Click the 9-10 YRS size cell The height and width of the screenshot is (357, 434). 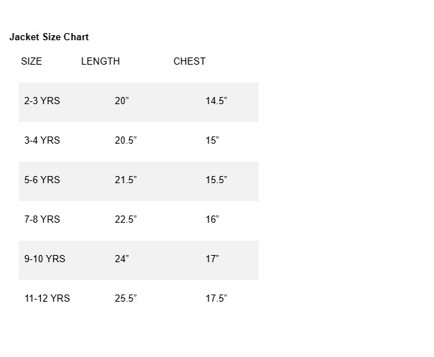(x=45, y=259)
